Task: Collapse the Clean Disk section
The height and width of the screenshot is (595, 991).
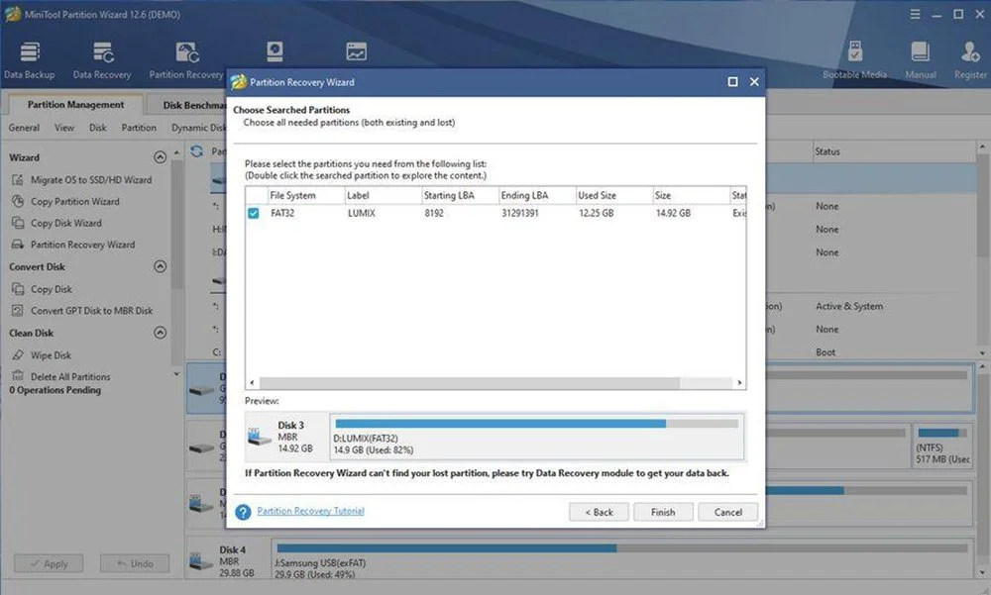Action: click(x=161, y=333)
